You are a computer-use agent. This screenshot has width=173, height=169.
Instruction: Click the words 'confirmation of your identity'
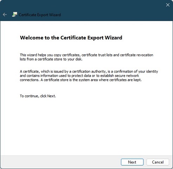point(136,72)
